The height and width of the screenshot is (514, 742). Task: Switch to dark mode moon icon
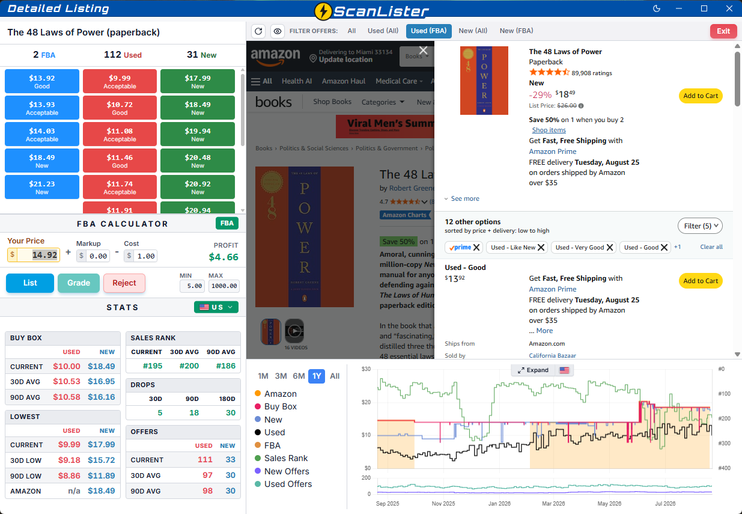[x=657, y=8]
